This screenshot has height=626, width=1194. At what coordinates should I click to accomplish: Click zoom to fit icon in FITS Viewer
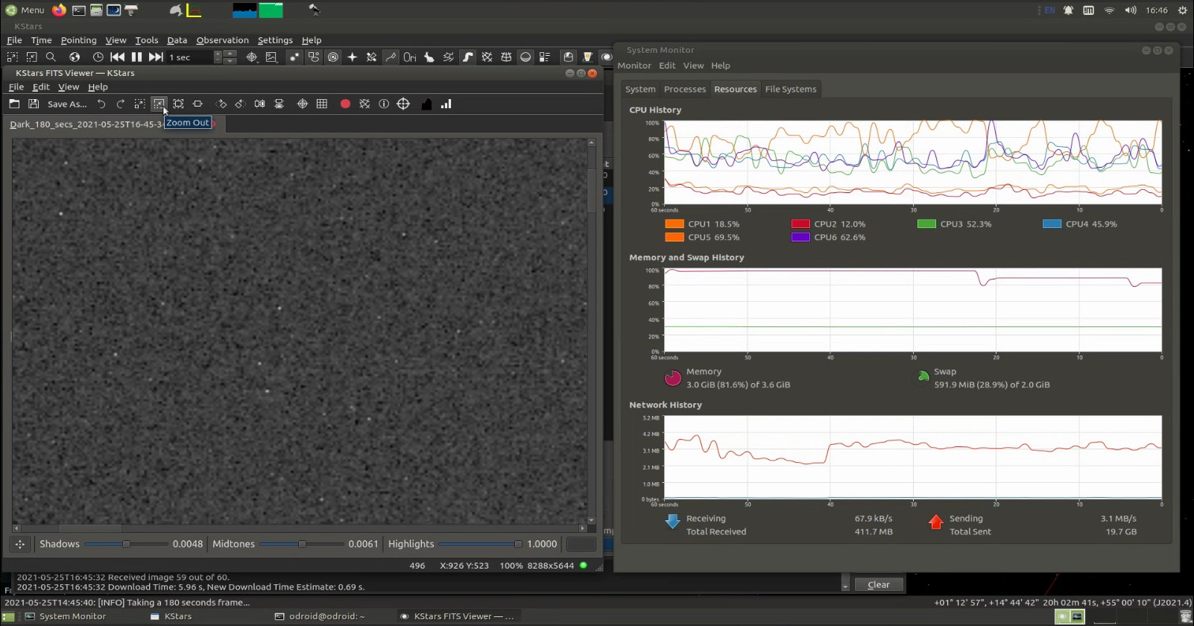point(178,104)
